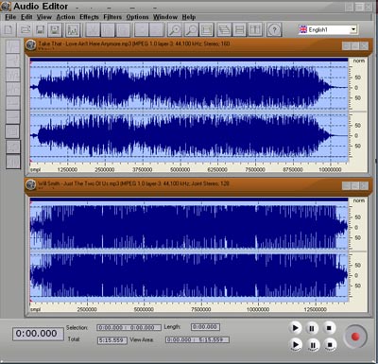Click the 7500000 mark in Will Smith ruler

pyautogui.click(x=201, y=309)
